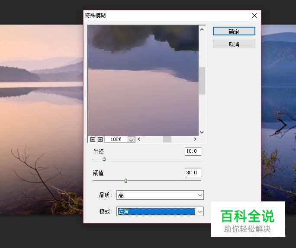Zoom out the preview with minus icon
296x248 pixels.
[x=93, y=139]
